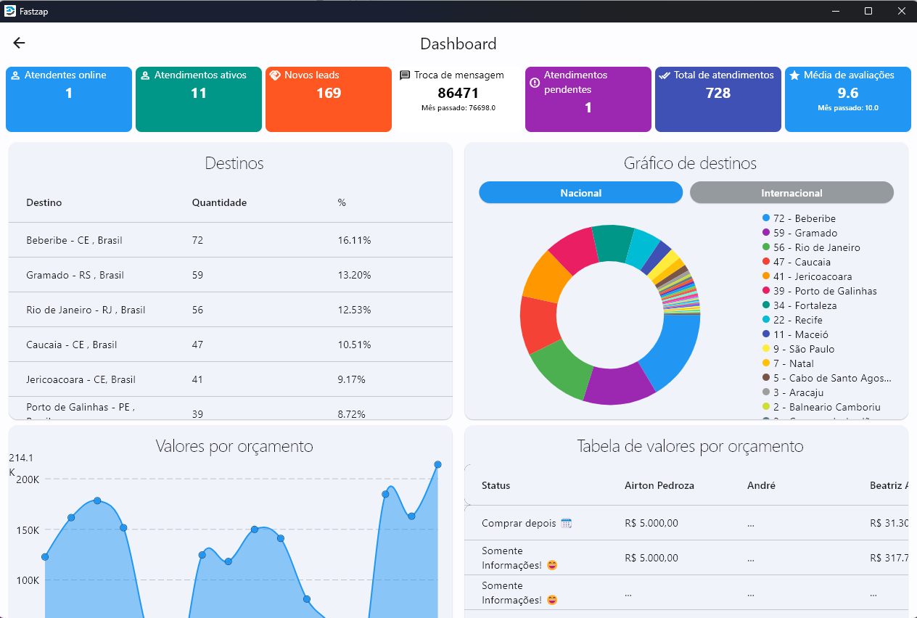This screenshot has height=618, width=917.
Task: Click the cyan Recife legend dot
Action: (x=766, y=320)
